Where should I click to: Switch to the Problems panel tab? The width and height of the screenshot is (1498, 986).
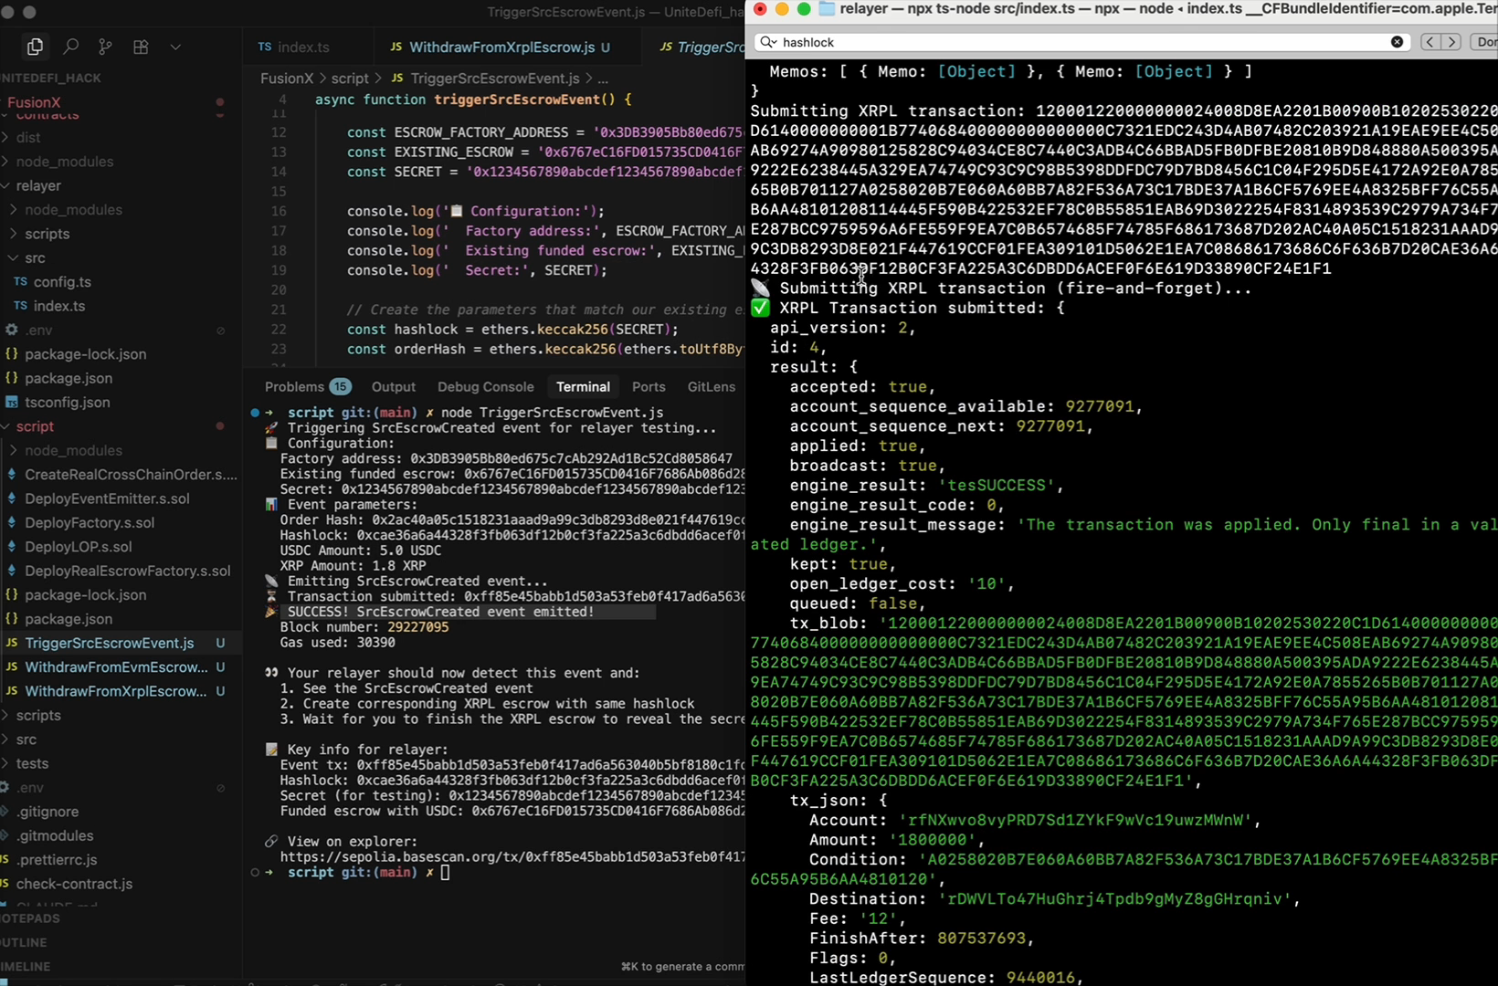point(294,387)
